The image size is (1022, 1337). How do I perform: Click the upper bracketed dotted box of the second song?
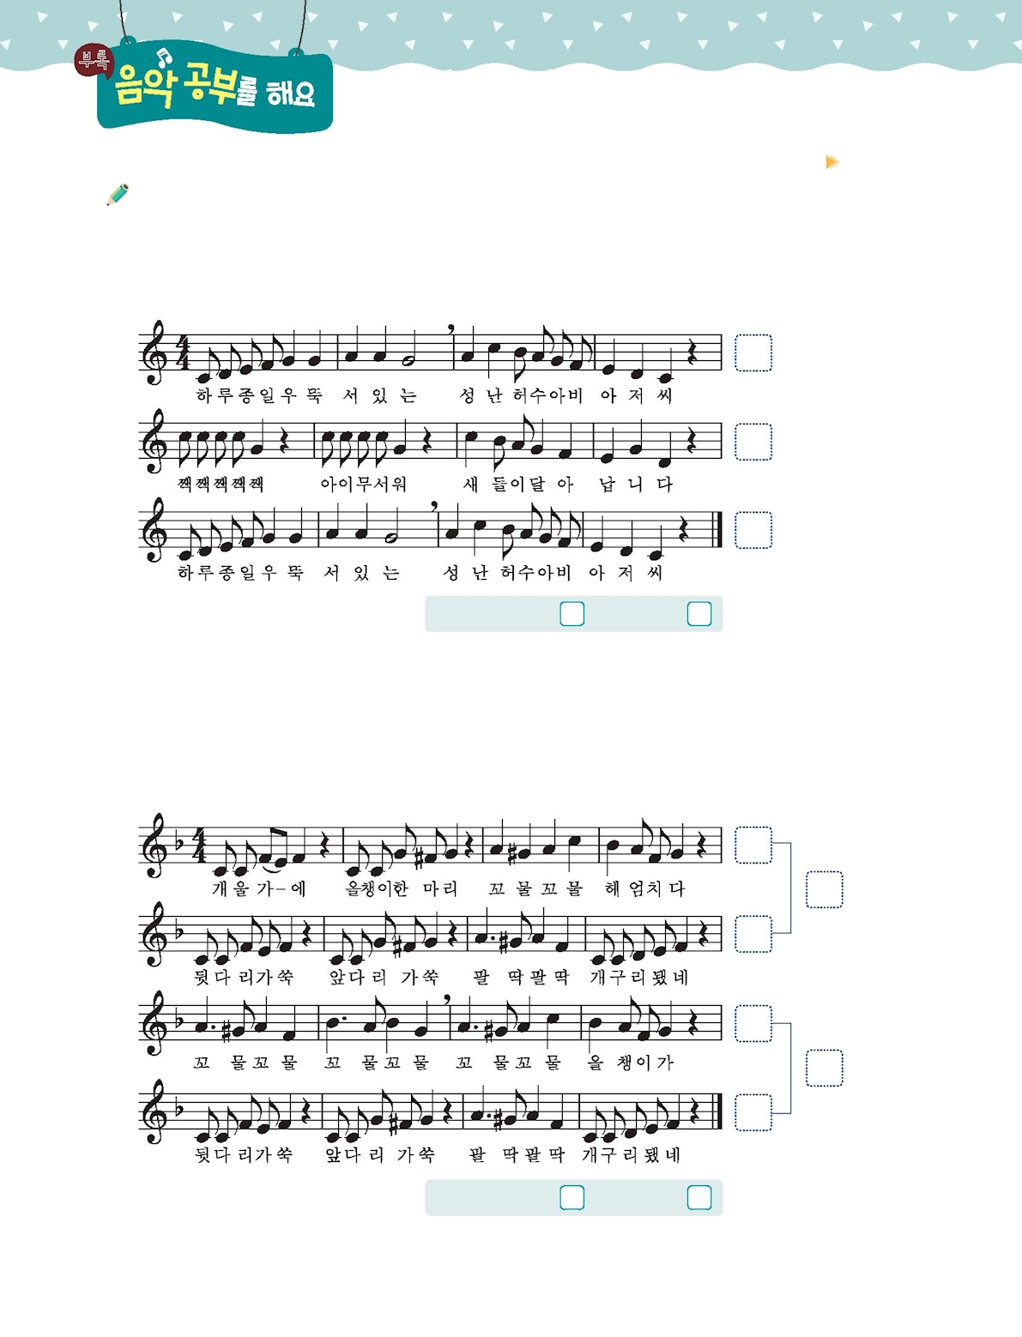tap(825, 890)
